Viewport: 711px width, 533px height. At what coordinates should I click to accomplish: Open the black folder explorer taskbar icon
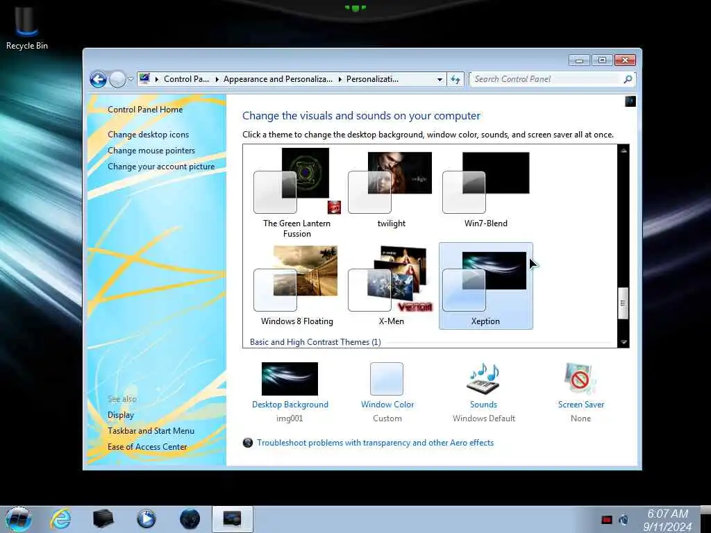(103, 519)
